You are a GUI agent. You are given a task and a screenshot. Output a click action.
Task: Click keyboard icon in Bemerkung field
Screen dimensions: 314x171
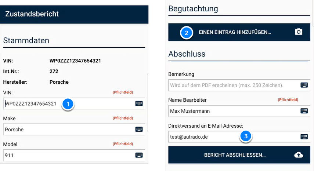(304, 85)
